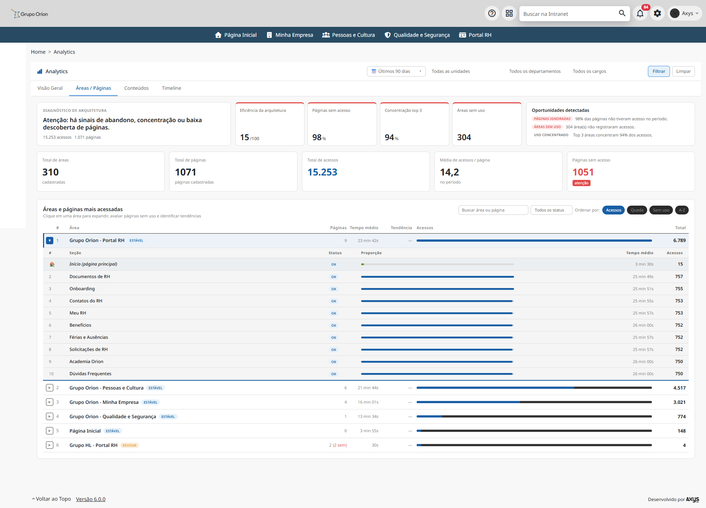This screenshot has height=508, width=706.
Task: Open the Últimos 90 dias period dropdown
Action: click(x=396, y=71)
